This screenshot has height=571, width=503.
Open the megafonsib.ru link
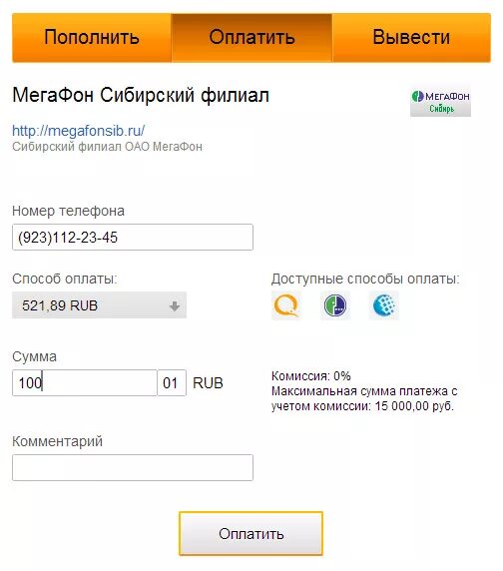pos(78,131)
